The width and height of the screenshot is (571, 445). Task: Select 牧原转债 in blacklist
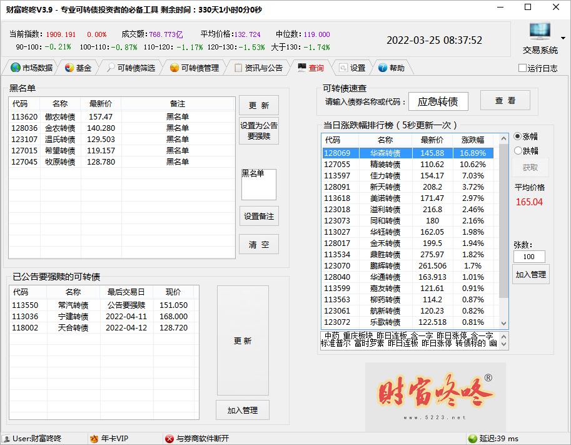click(122, 162)
